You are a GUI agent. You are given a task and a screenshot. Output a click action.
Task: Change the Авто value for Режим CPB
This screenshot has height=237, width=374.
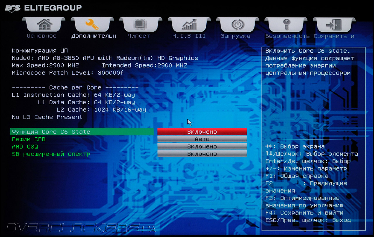[x=202, y=139]
